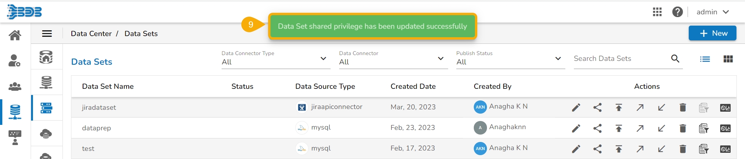The image size is (745, 159).
Task: Click the New button
Action: (712, 33)
